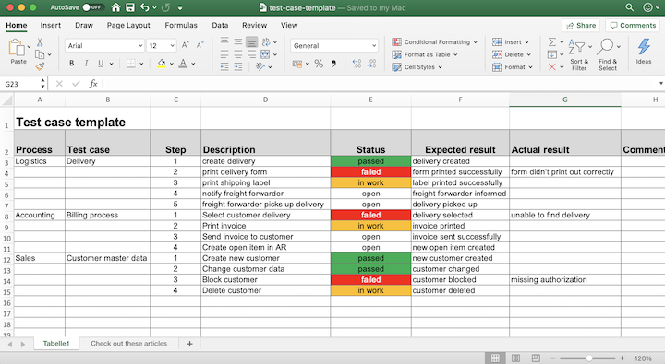
Task: Click the yellow Fill Color bucket
Action: click(x=161, y=64)
